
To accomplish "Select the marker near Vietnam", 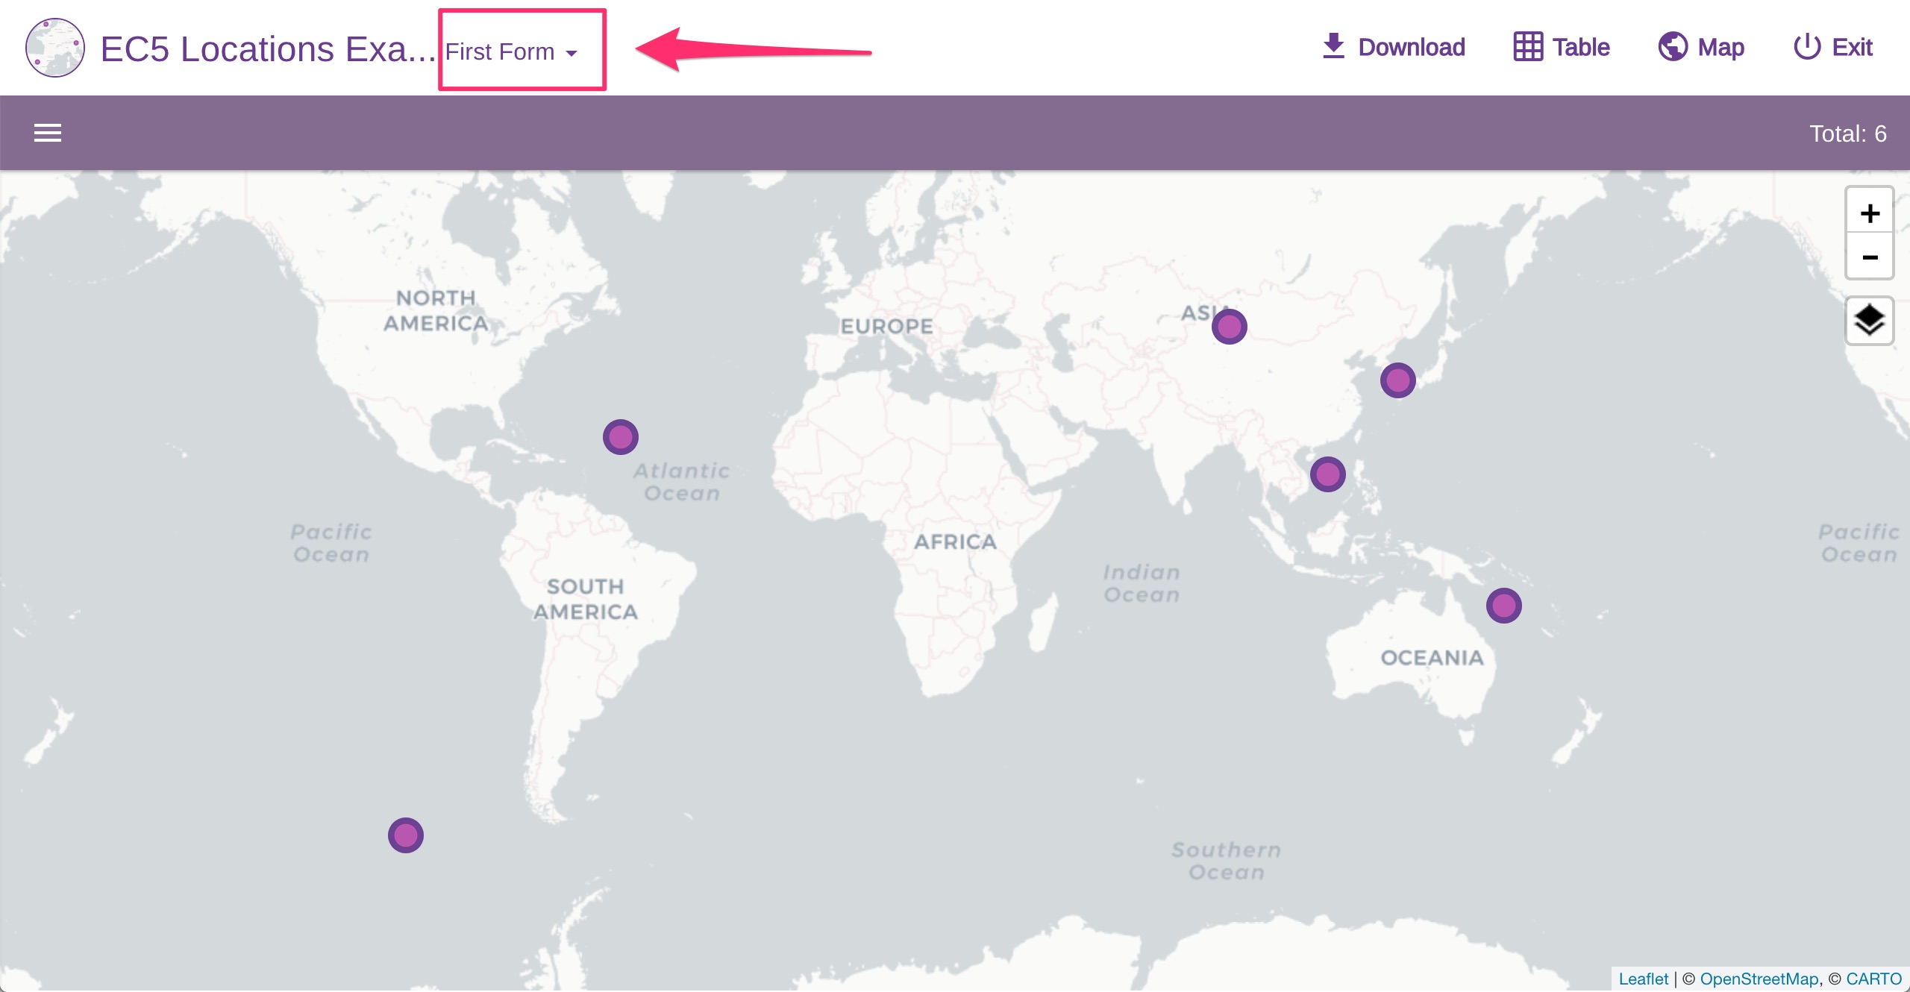I will point(1328,474).
